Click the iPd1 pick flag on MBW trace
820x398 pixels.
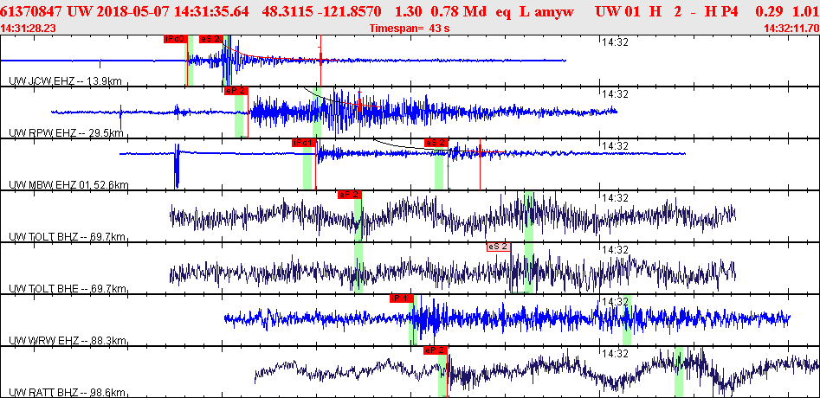pyautogui.click(x=304, y=143)
